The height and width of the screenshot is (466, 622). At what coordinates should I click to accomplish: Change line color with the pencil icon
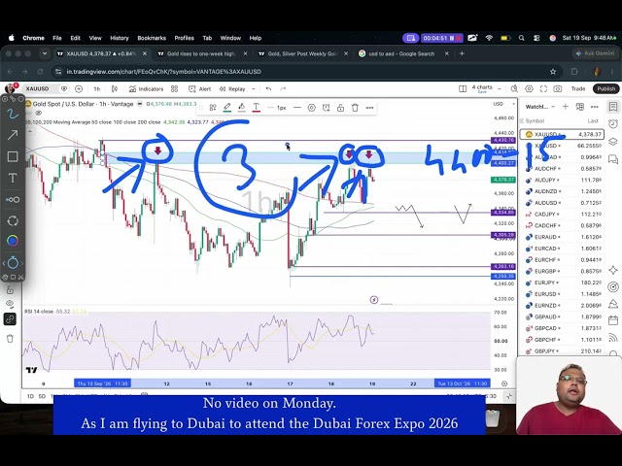(227, 108)
